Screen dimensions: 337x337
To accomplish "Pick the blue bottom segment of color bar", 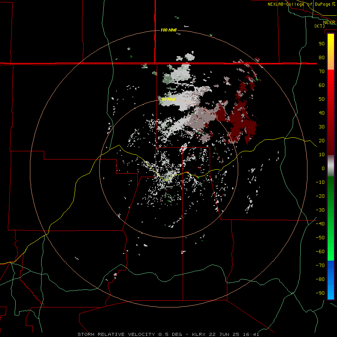I will pos(331,280).
